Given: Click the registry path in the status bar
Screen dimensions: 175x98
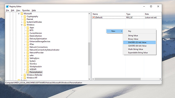Looking at the screenshot, I should tap(44, 83).
